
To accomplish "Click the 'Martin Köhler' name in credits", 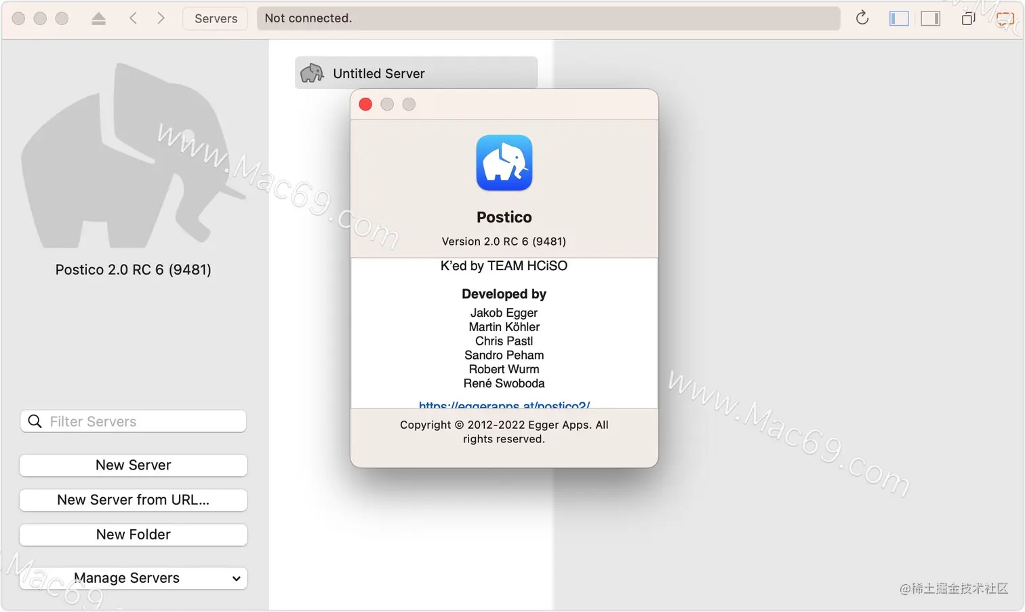I will point(504,327).
